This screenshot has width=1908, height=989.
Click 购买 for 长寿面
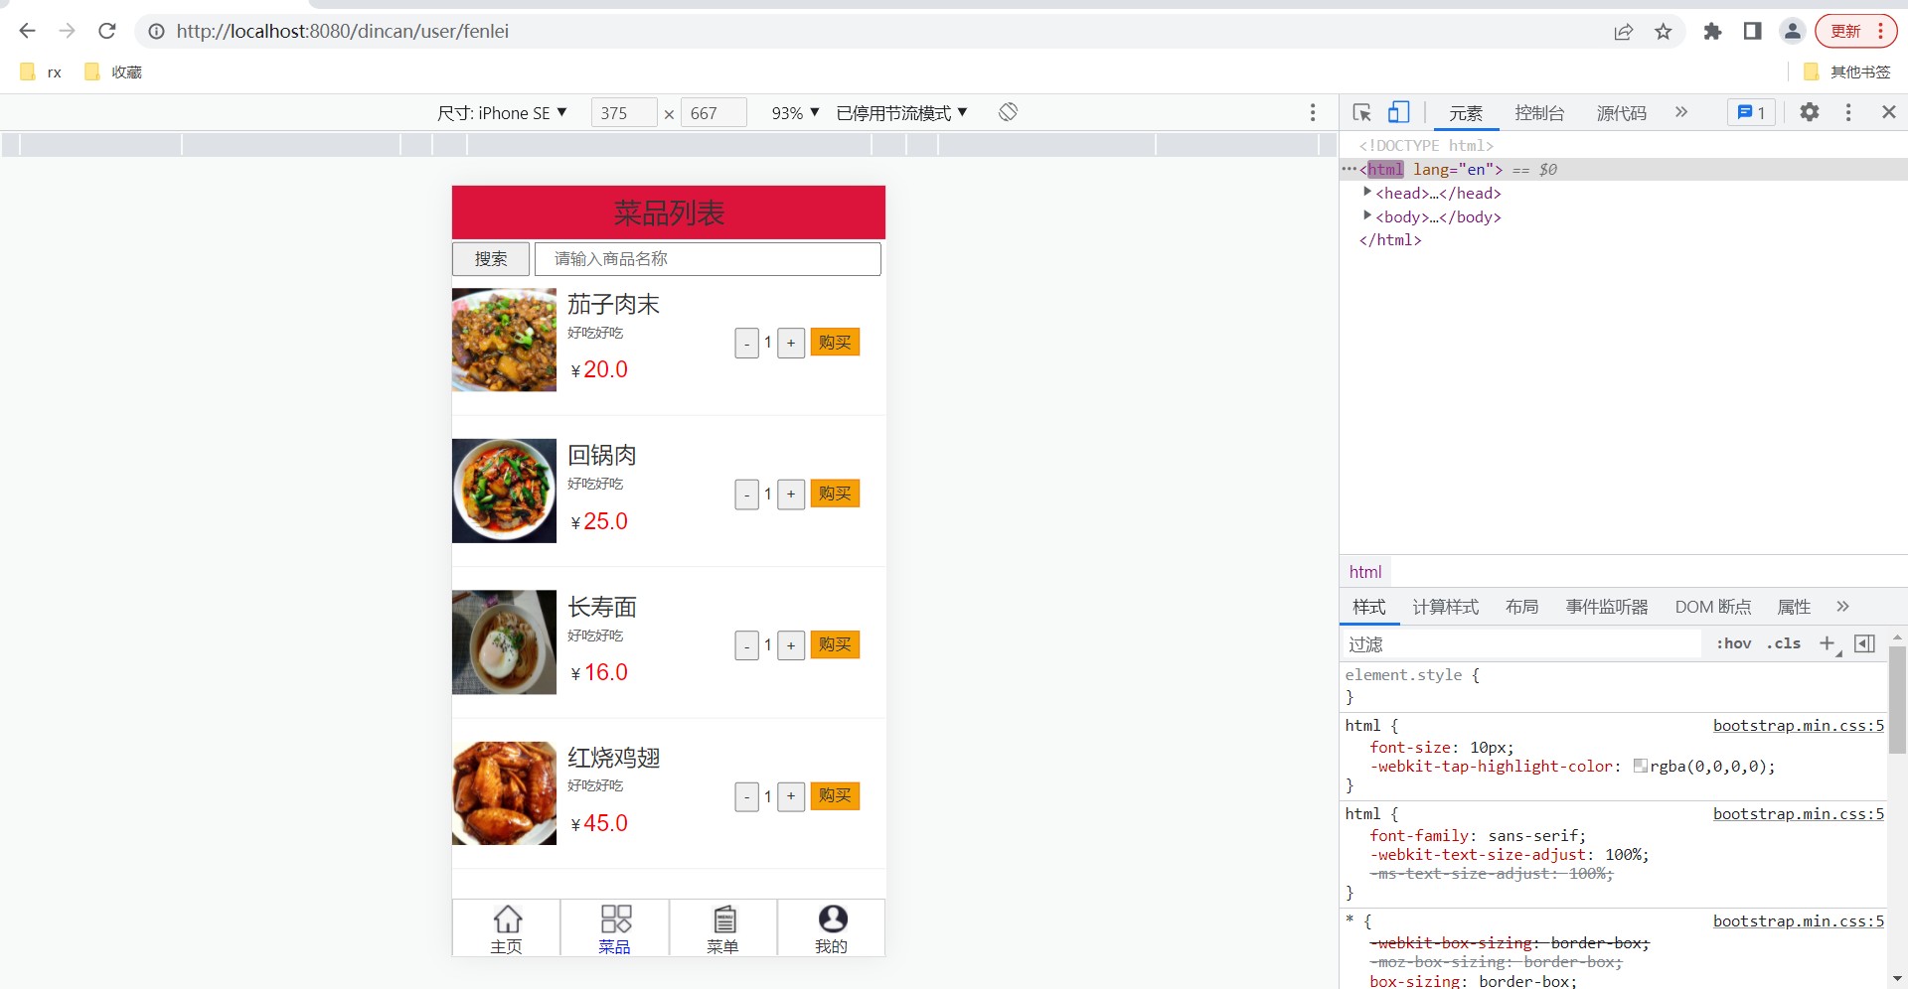(x=835, y=644)
